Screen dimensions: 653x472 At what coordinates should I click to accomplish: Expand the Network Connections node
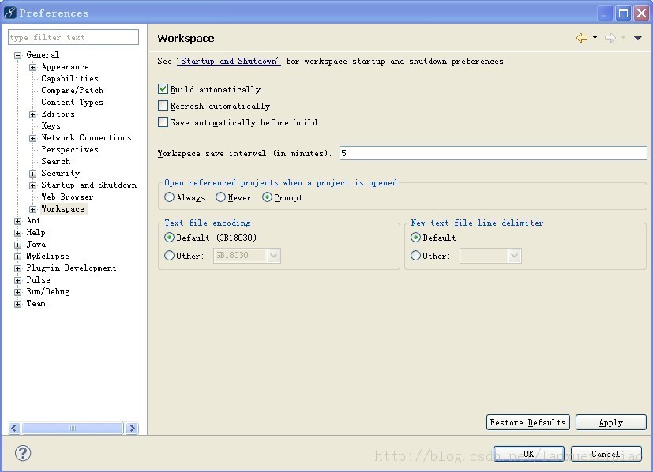(x=32, y=138)
